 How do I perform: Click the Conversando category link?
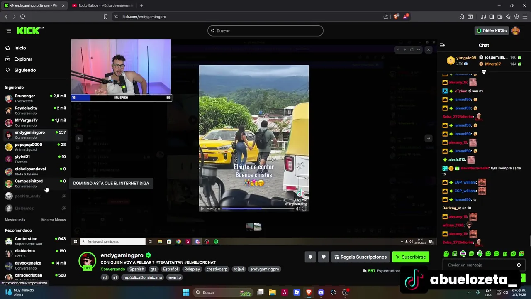click(113, 269)
